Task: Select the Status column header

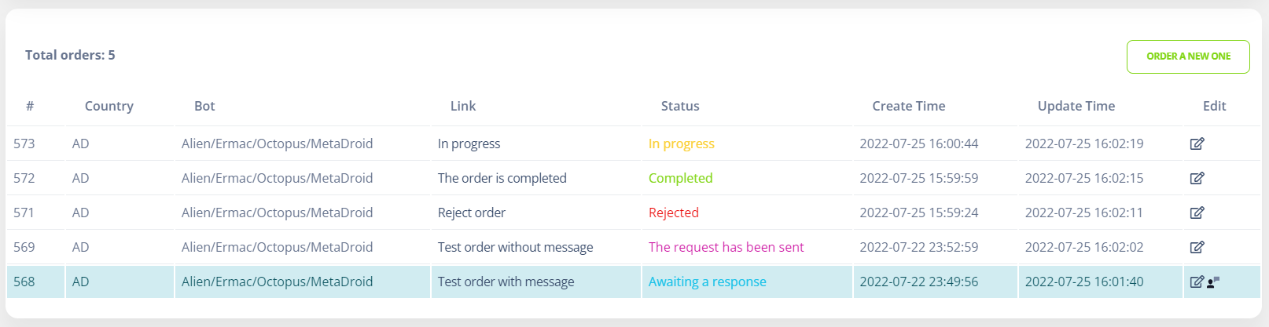Action: (x=680, y=106)
